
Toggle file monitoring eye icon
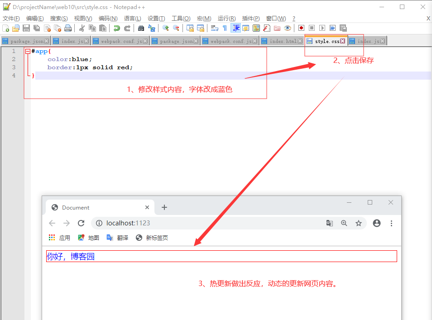(288, 28)
